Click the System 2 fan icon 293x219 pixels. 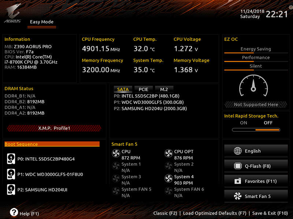pyautogui.click(x=168, y=166)
